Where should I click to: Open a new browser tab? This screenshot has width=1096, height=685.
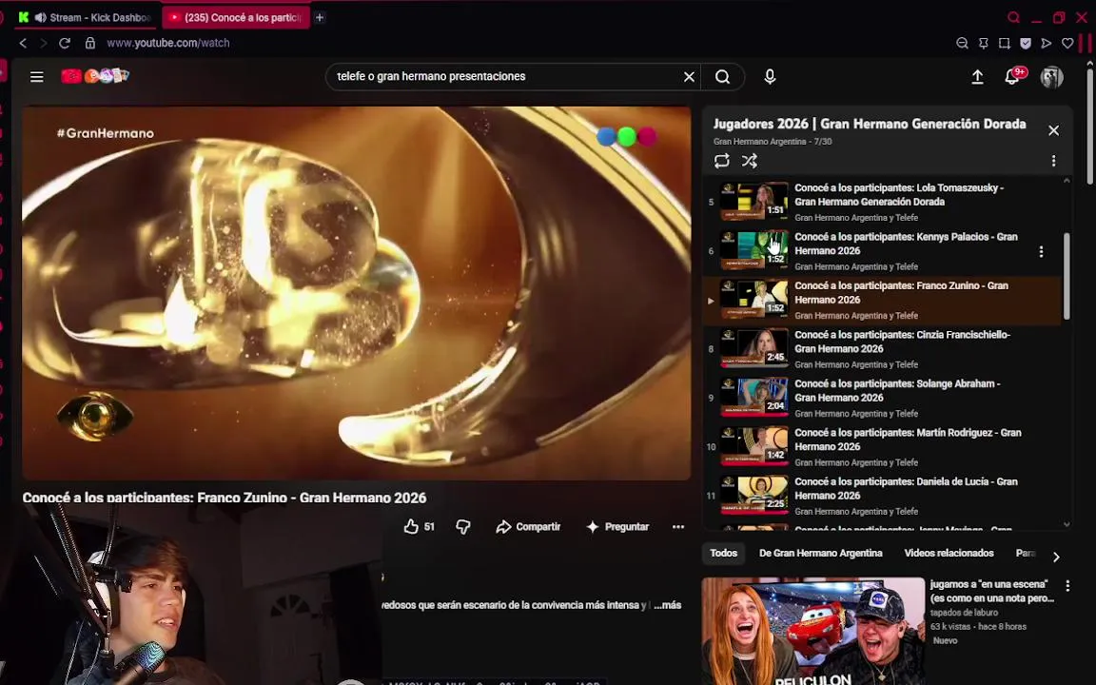pyautogui.click(x=320, y=17)
